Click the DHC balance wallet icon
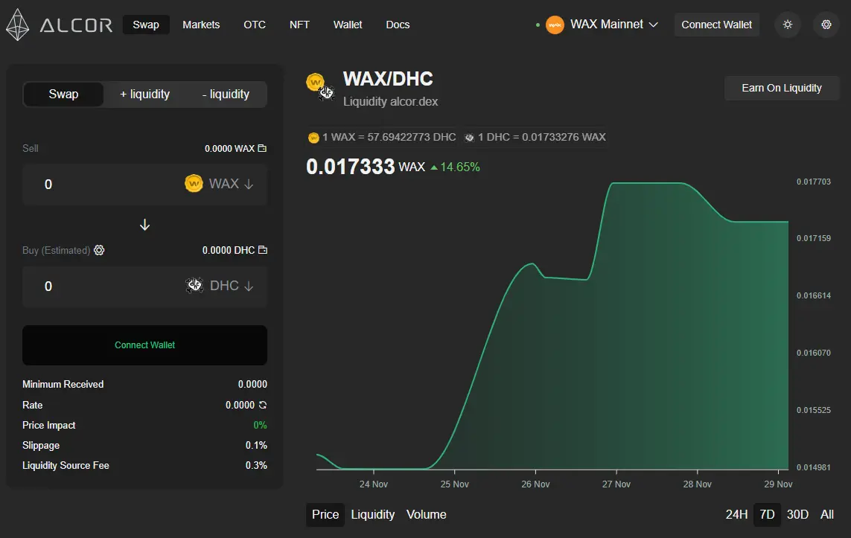This screenshot has width=851, height=538. (x=263, y=250)
